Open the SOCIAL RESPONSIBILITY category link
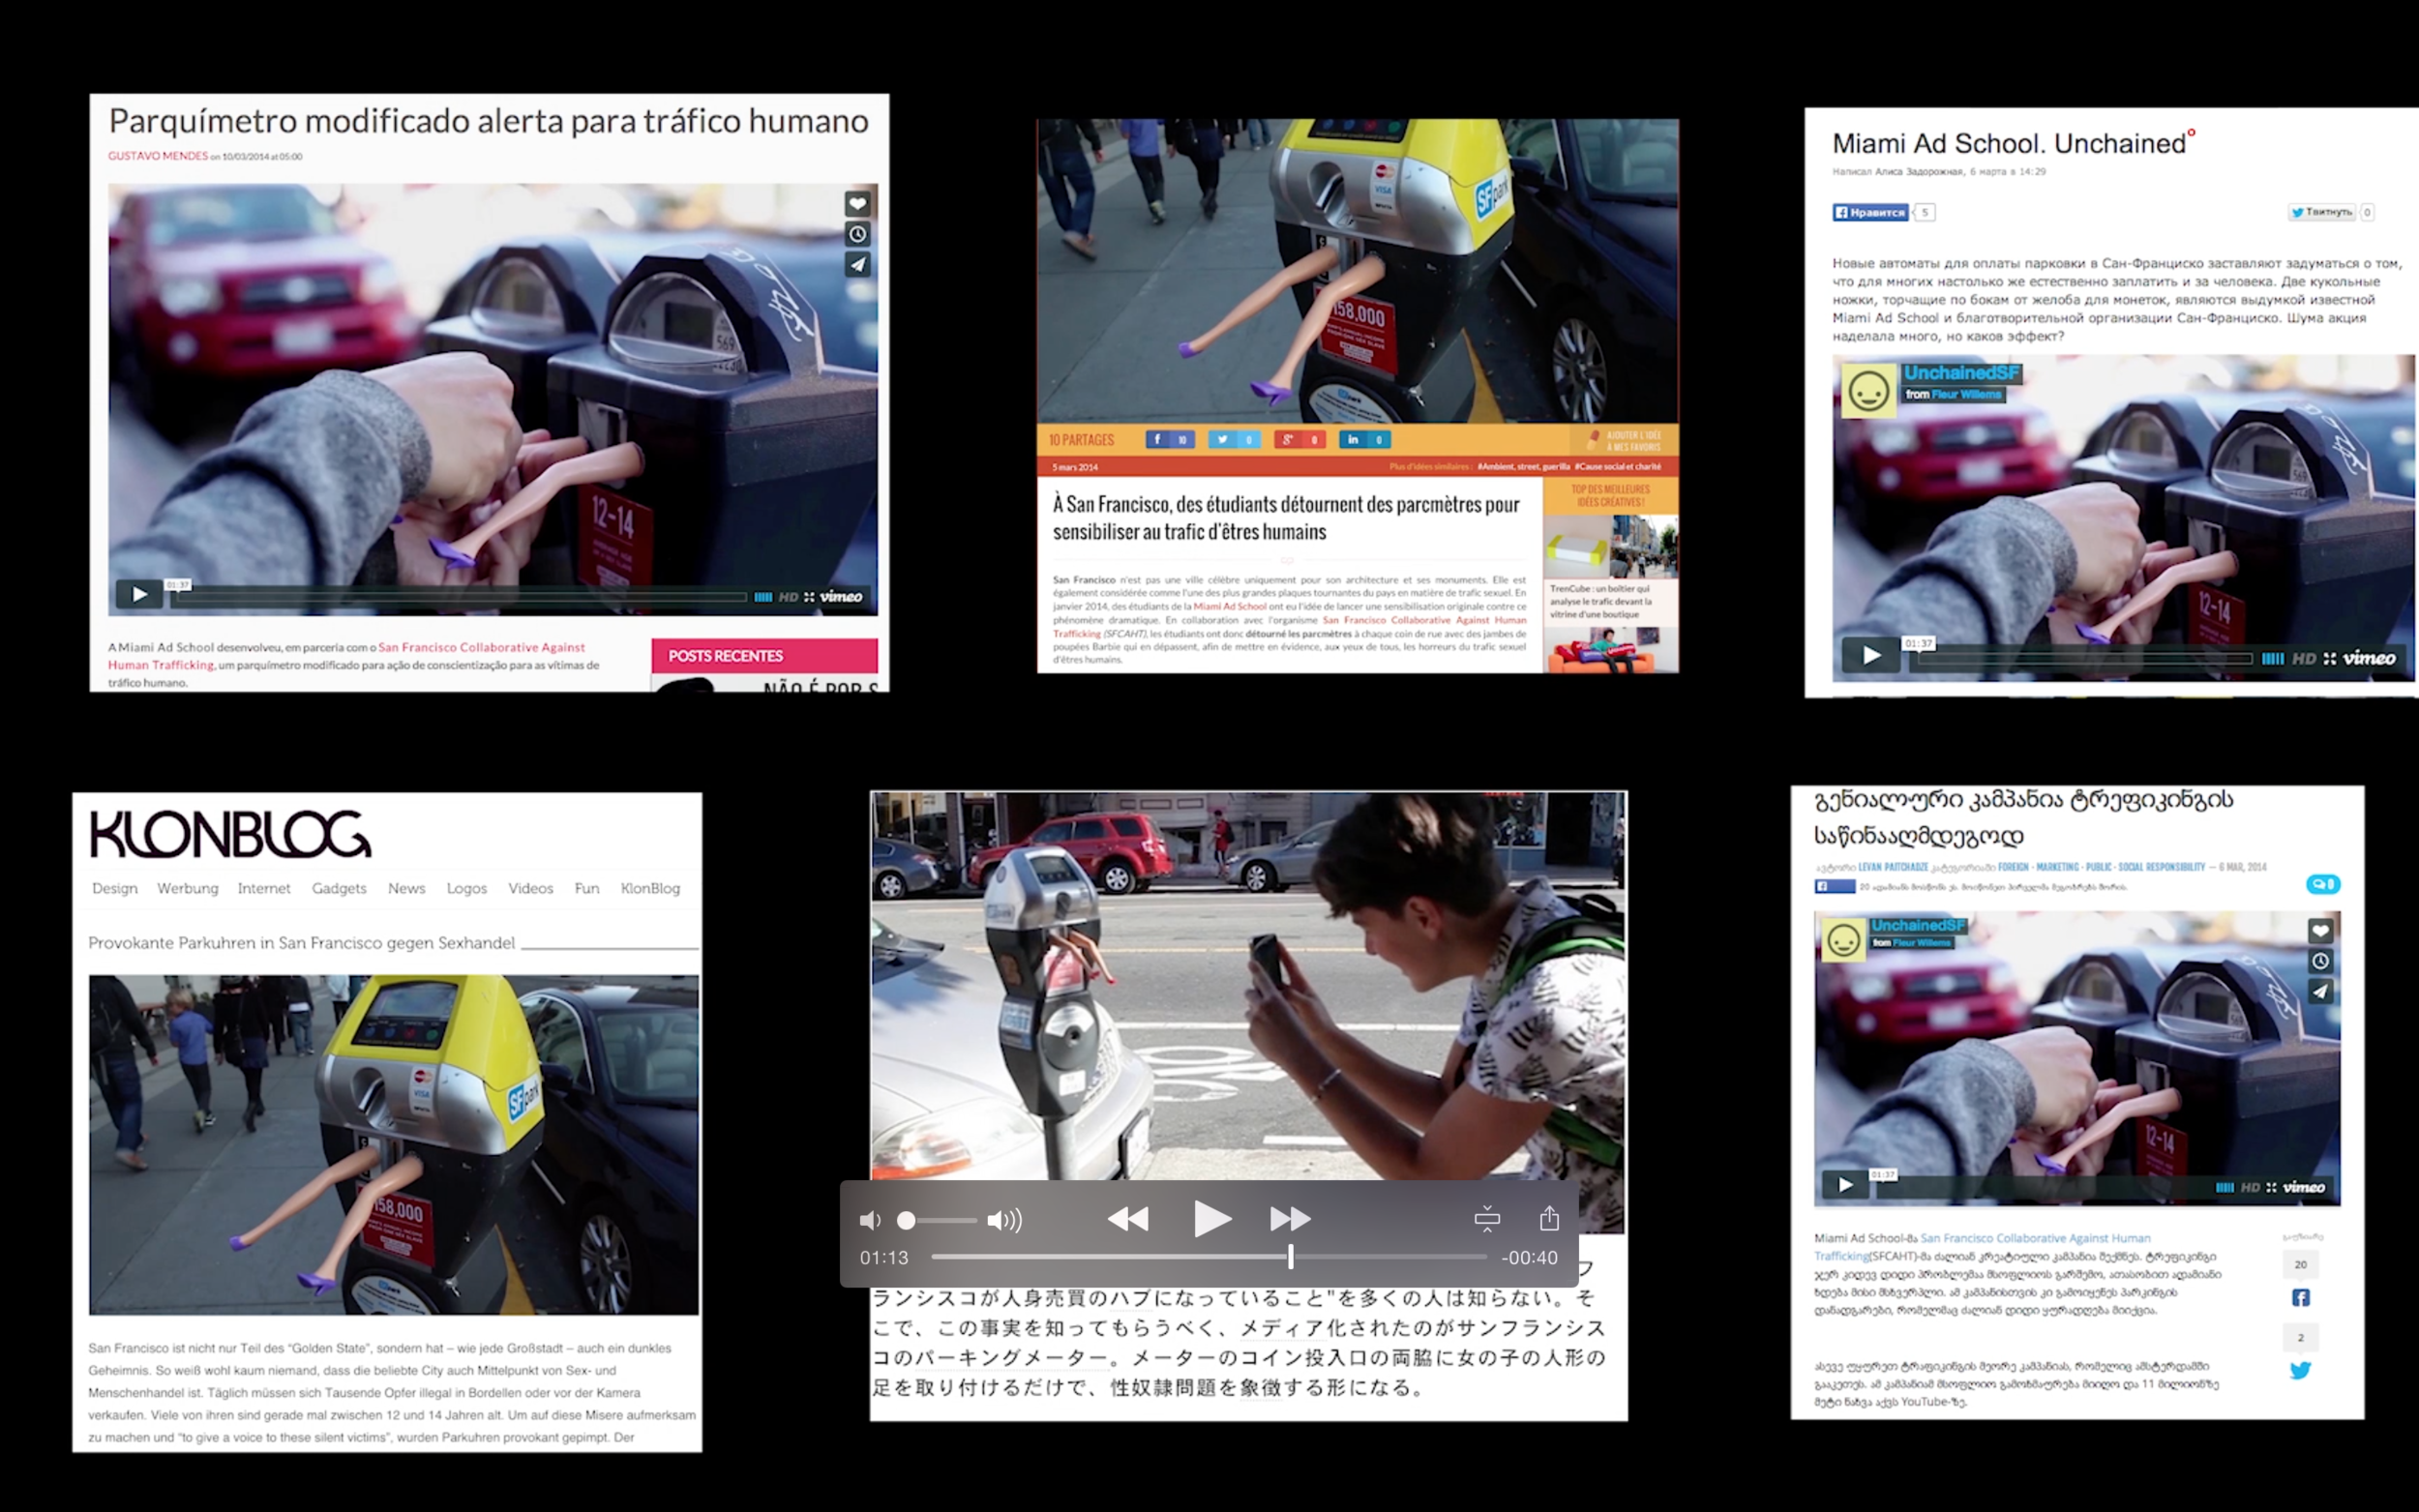2419x1512 pixels. (x=2161, y=867)
